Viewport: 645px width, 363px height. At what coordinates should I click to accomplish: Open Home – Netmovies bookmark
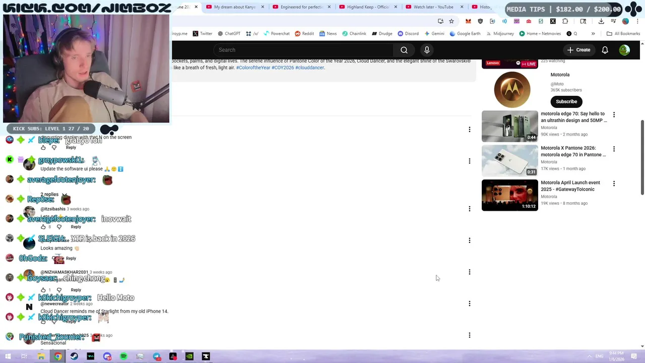[x=540, y=34]
